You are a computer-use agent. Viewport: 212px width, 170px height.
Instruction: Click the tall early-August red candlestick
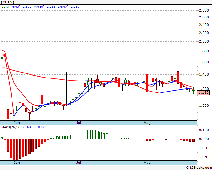coord(147,83)
